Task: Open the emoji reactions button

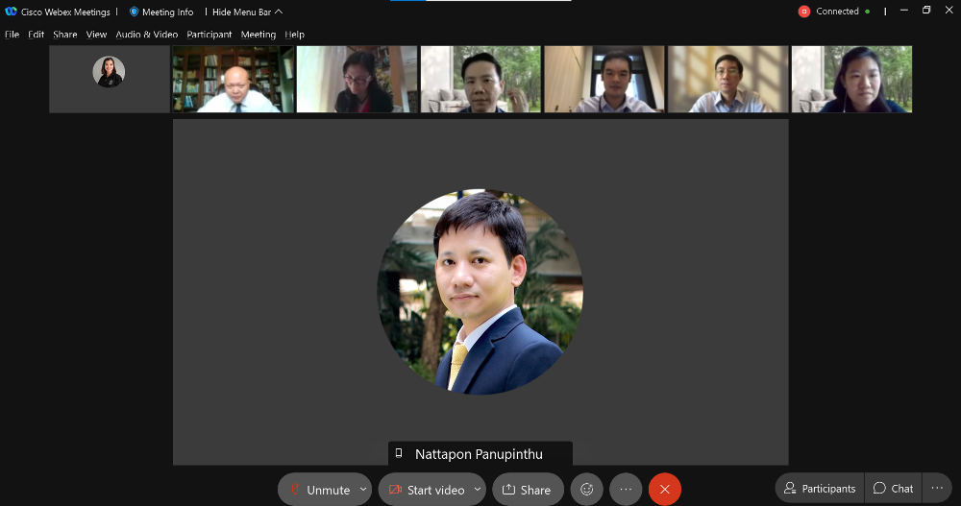Action: click(x=586, y=490)
